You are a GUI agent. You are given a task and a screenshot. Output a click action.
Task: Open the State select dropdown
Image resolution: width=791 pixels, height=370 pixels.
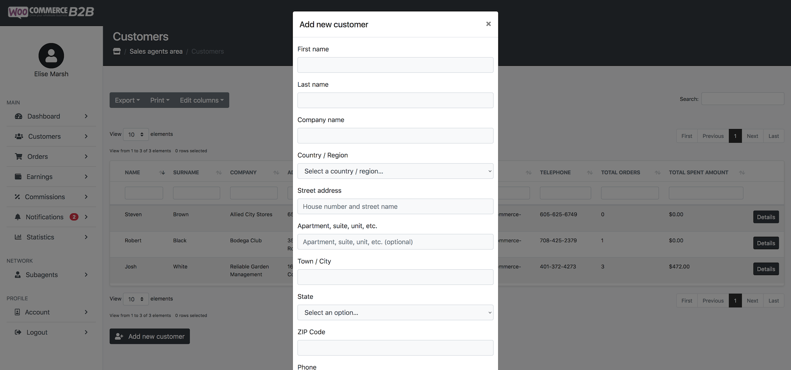395,313
